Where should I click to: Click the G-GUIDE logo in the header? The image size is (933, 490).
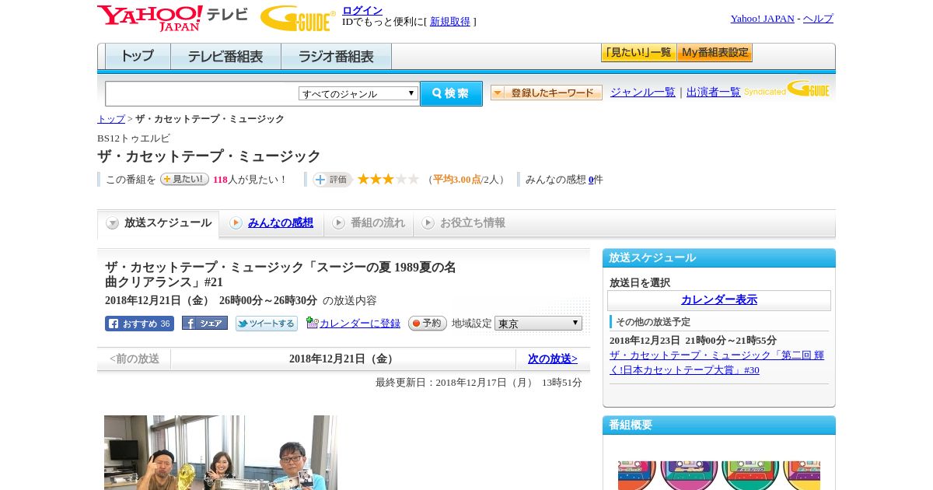(x=298, y=19)
